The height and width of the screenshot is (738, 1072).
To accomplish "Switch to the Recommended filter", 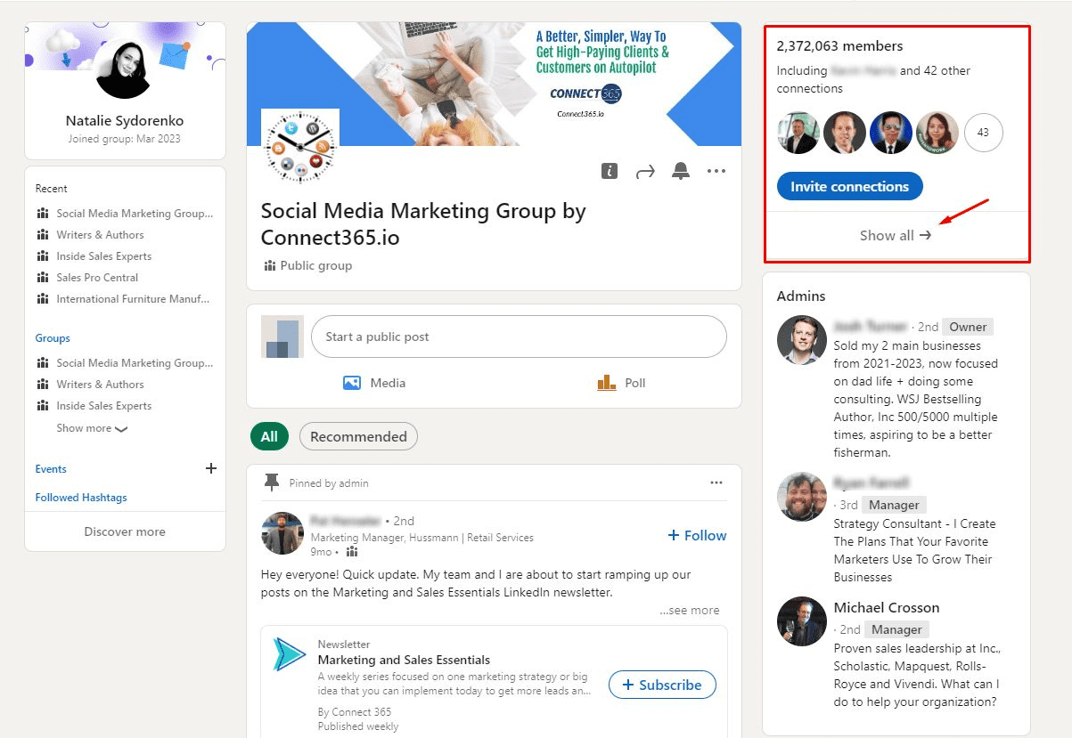I will [x=358, y=436].
